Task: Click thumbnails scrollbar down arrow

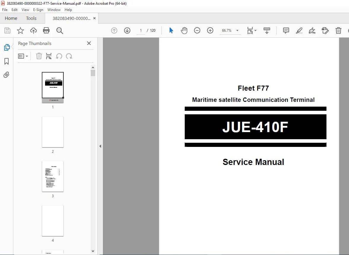Action: 93,251
